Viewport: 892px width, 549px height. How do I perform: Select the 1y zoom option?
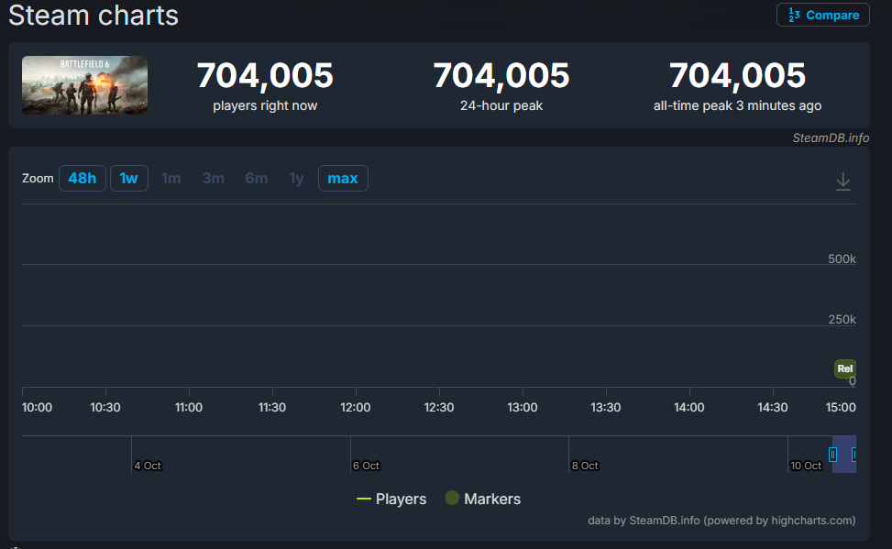[296, 178]
